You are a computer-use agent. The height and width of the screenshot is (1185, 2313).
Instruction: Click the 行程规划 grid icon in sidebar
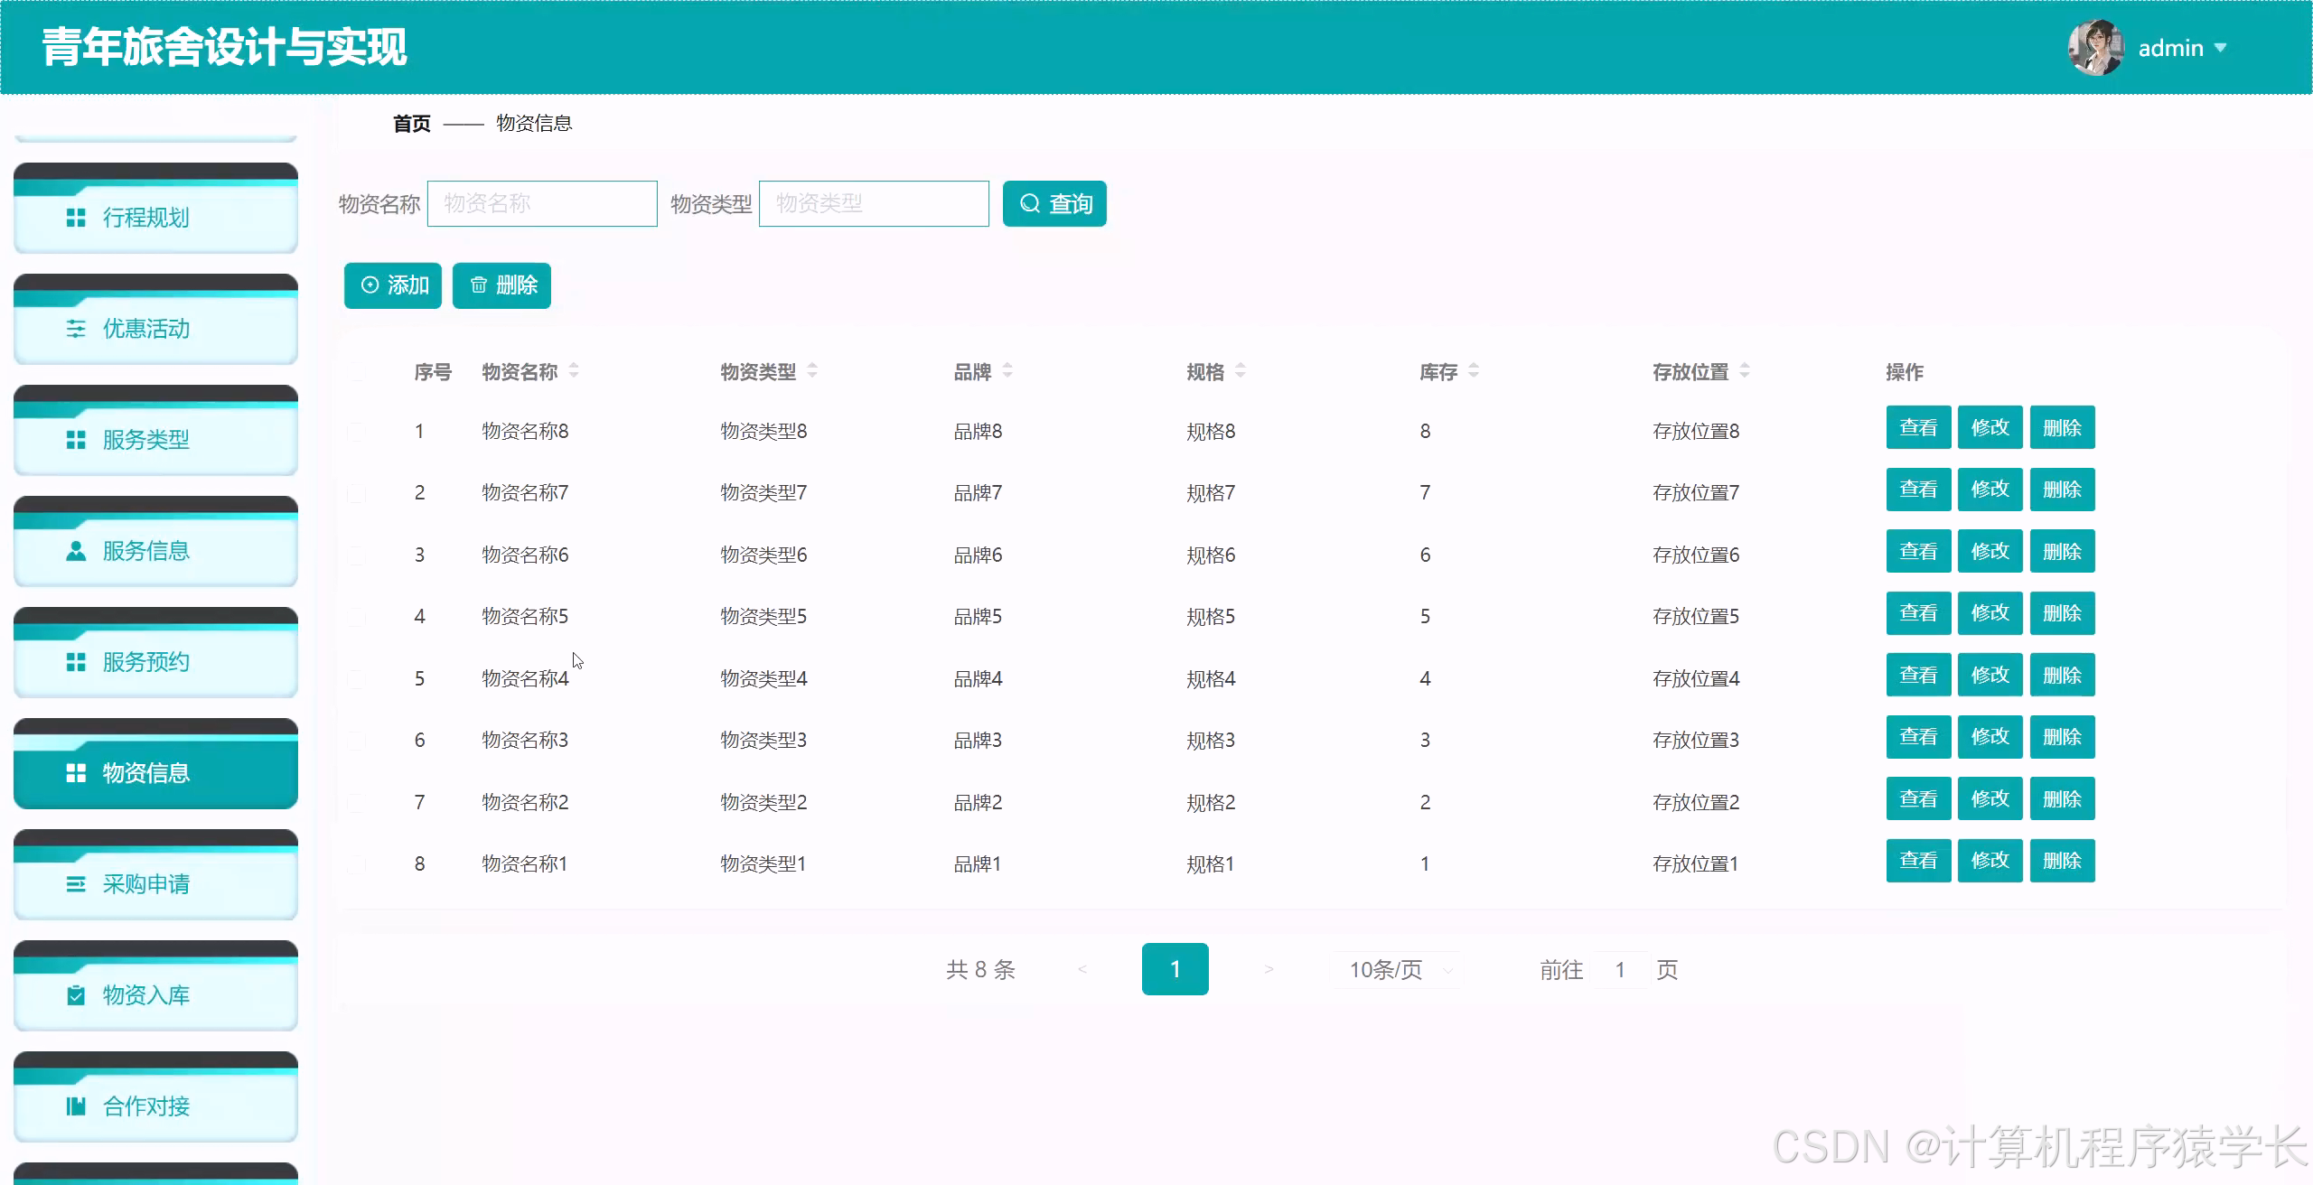[76, 218]
